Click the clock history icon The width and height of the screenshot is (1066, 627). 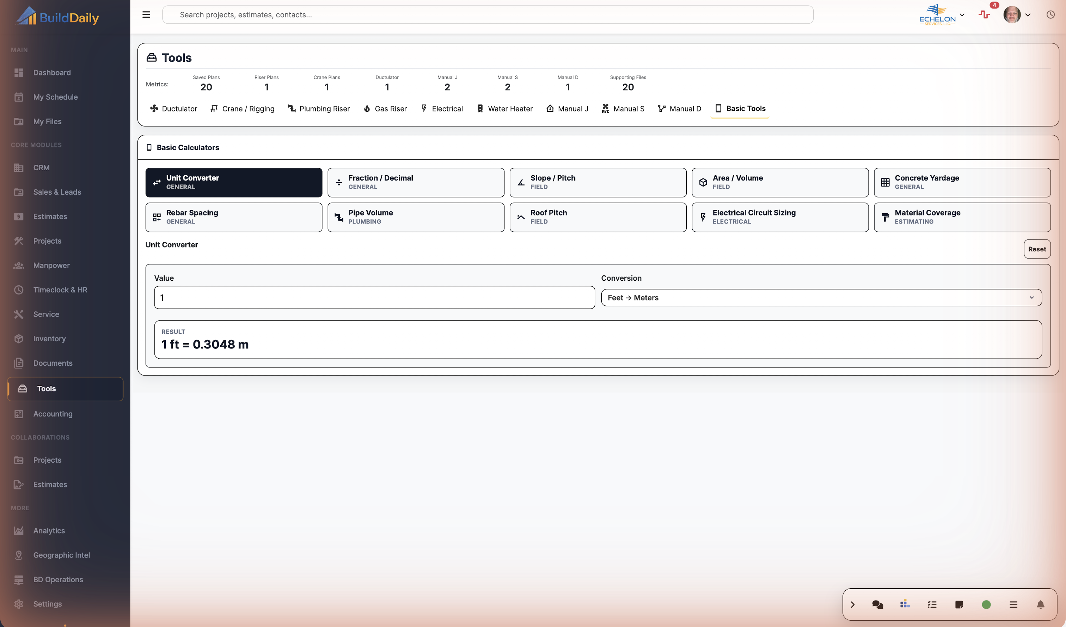click(x=1050, y=15)
